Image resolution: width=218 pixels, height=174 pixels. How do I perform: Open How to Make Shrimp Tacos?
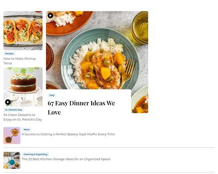19,61
